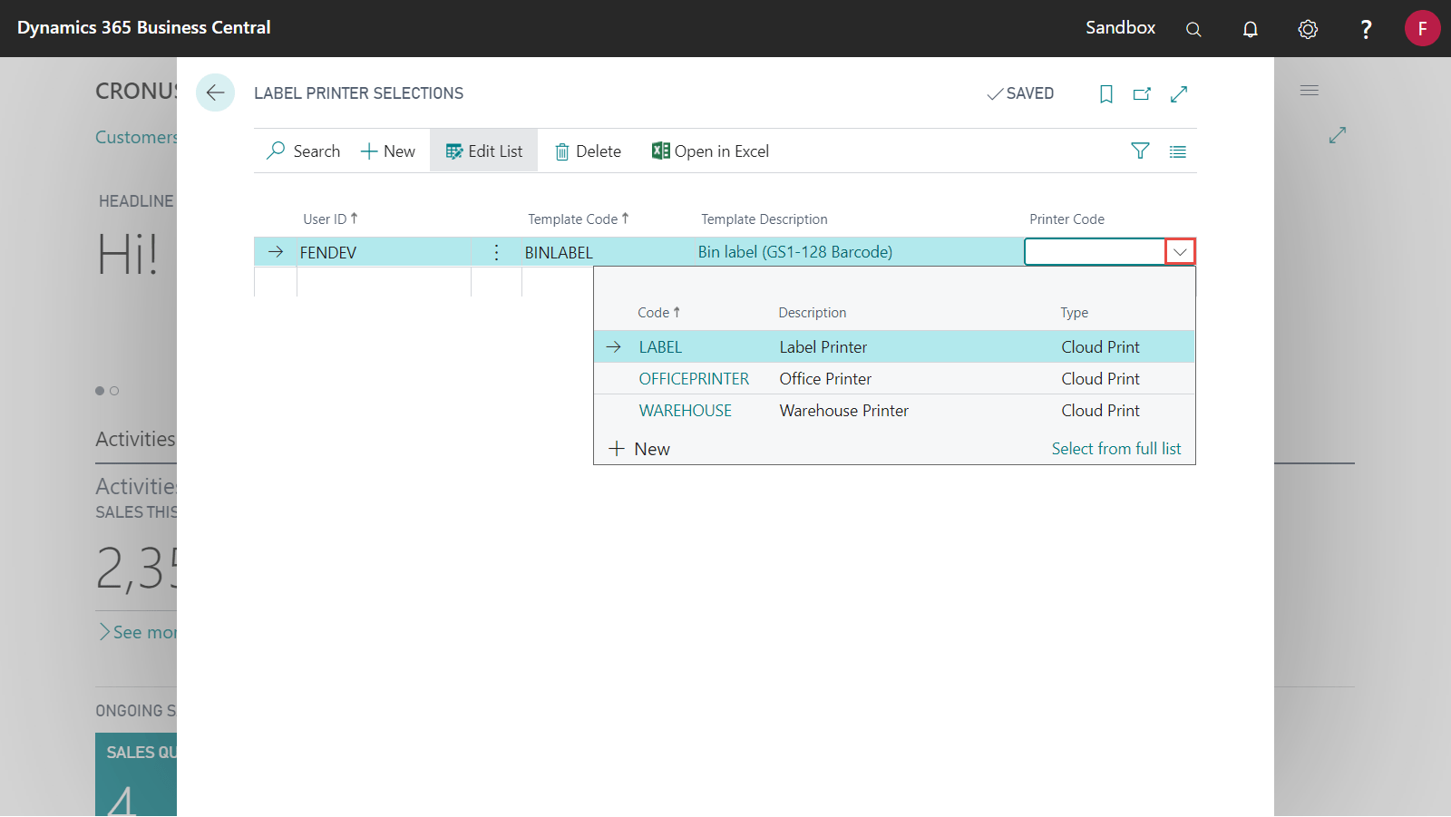The image size is (1451, 817).
Task: Click the list view layout icon
Action: 1177,151
